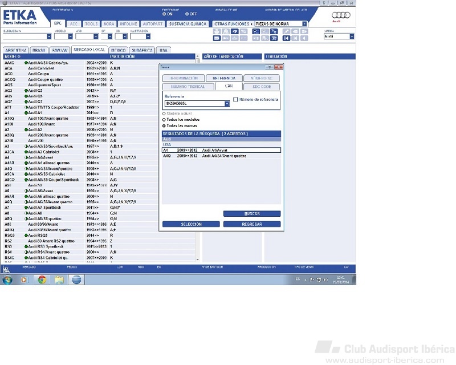
Task: Click the dark handshake icon in the toolbar
Action: [x=235, y=31]
